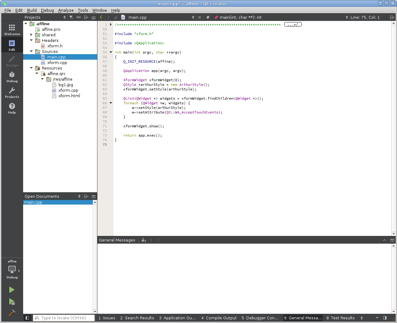The image size is (397, 323).
Task: Open the Build menu
Action: click(32, 10)
